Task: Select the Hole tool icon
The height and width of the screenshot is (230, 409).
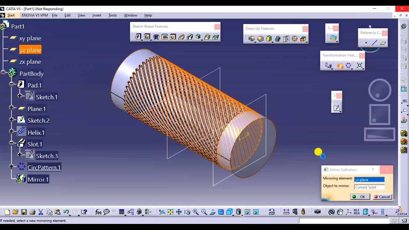Action: pyautogui.click(x=173, y=37)
